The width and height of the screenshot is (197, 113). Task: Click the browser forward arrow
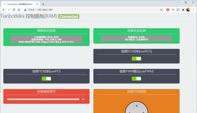[x=9, y=10]
